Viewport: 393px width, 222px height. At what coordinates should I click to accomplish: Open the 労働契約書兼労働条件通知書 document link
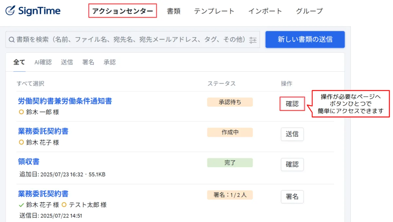[x=65, y=101]
